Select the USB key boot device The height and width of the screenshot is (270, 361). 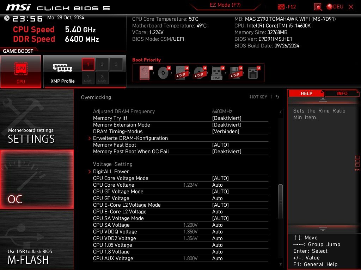tap(217, 73)
